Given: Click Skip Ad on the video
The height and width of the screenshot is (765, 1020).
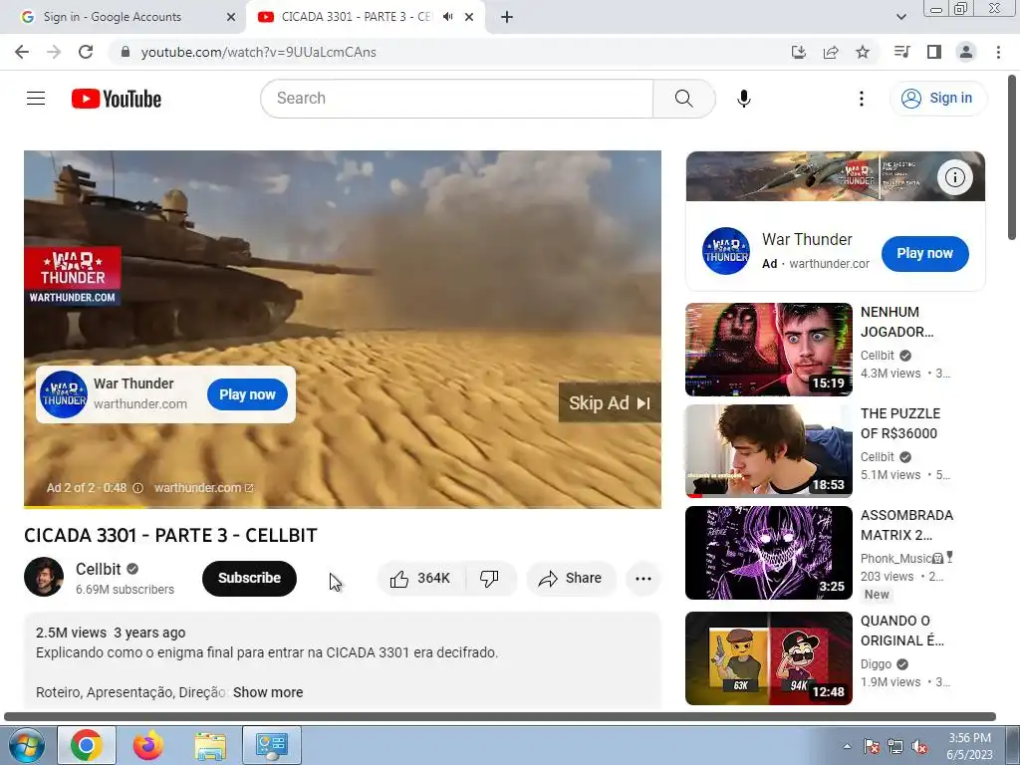Looking at the screenshot, I should (610, 403).
